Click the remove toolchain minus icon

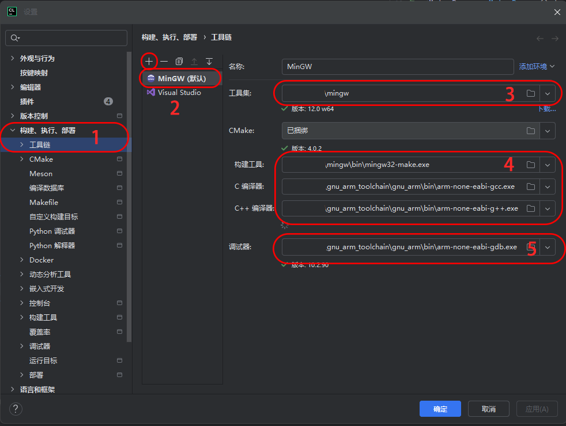(164, 61)
